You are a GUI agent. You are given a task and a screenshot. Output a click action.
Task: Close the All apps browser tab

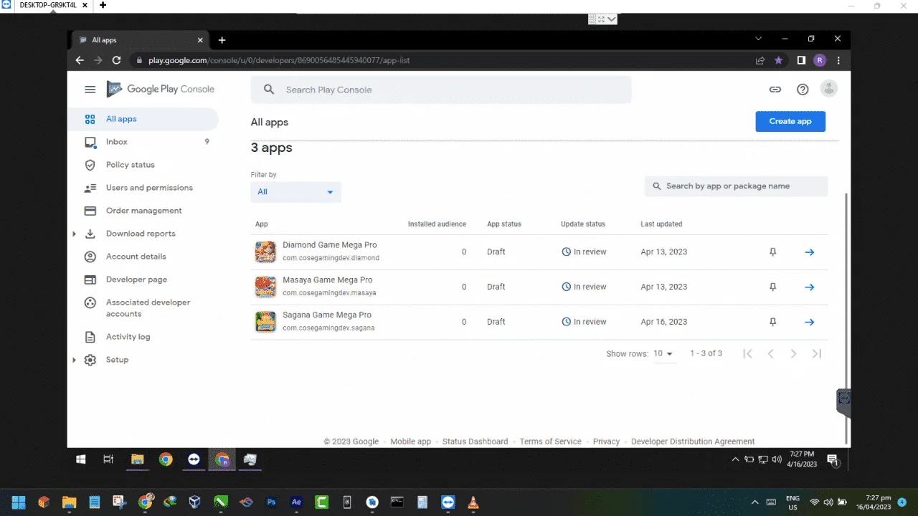(x=200, y=40)
